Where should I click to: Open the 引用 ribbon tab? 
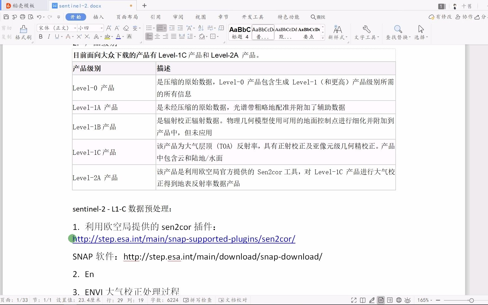tap(156, 17)
